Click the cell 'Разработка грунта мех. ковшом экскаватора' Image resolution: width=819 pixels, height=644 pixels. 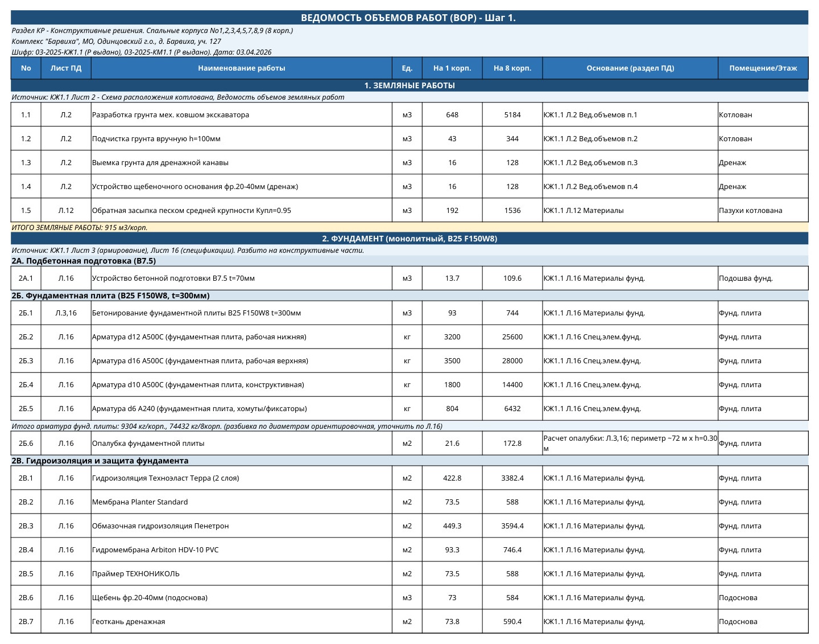pos(242,114)
